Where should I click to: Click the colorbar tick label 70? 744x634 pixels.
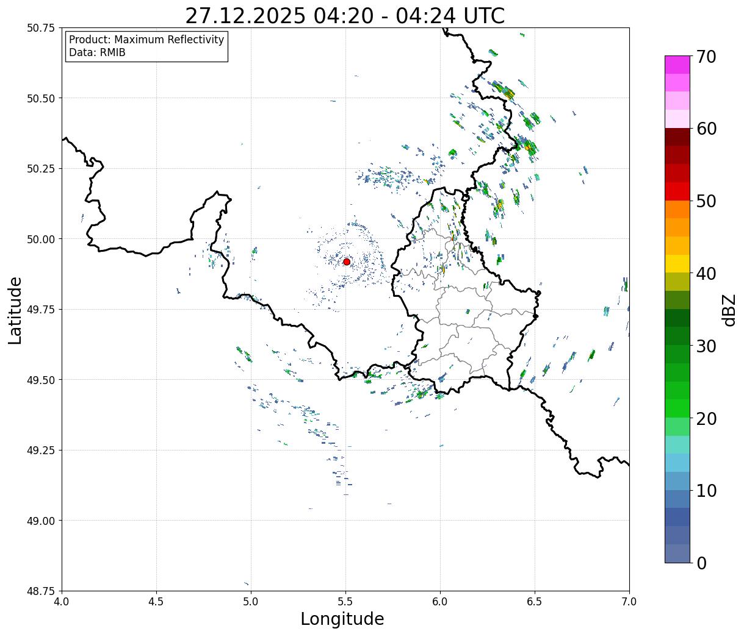[706, 57]
